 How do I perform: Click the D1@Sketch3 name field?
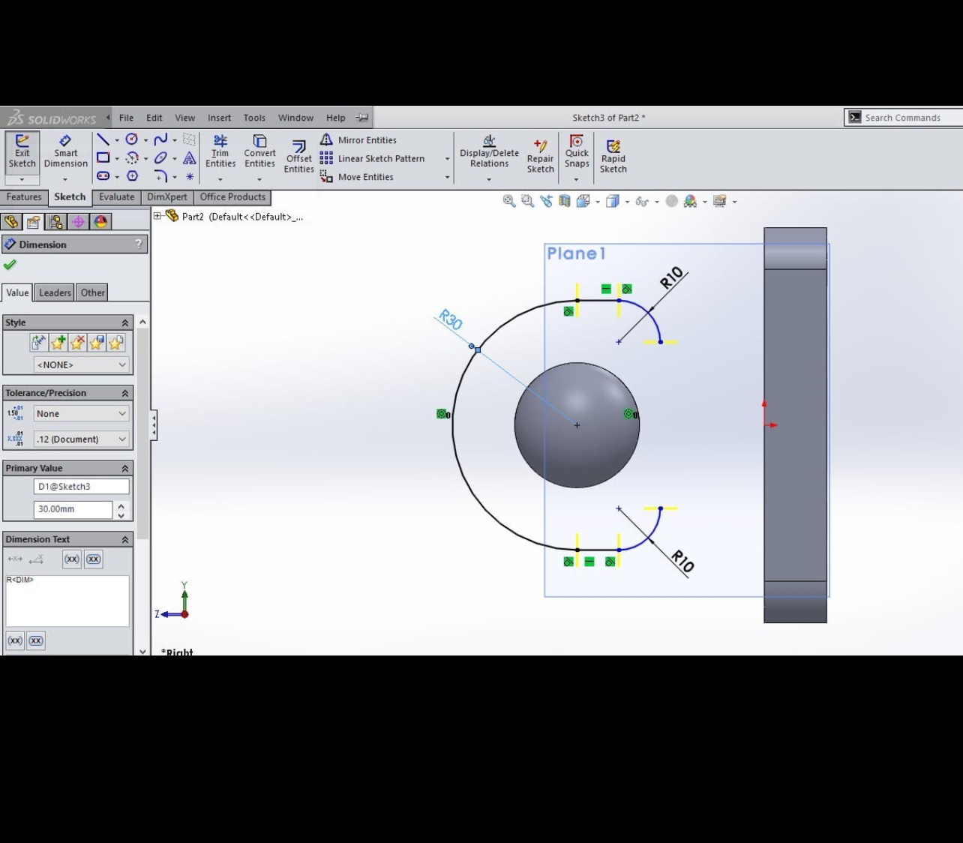(82, 487)
